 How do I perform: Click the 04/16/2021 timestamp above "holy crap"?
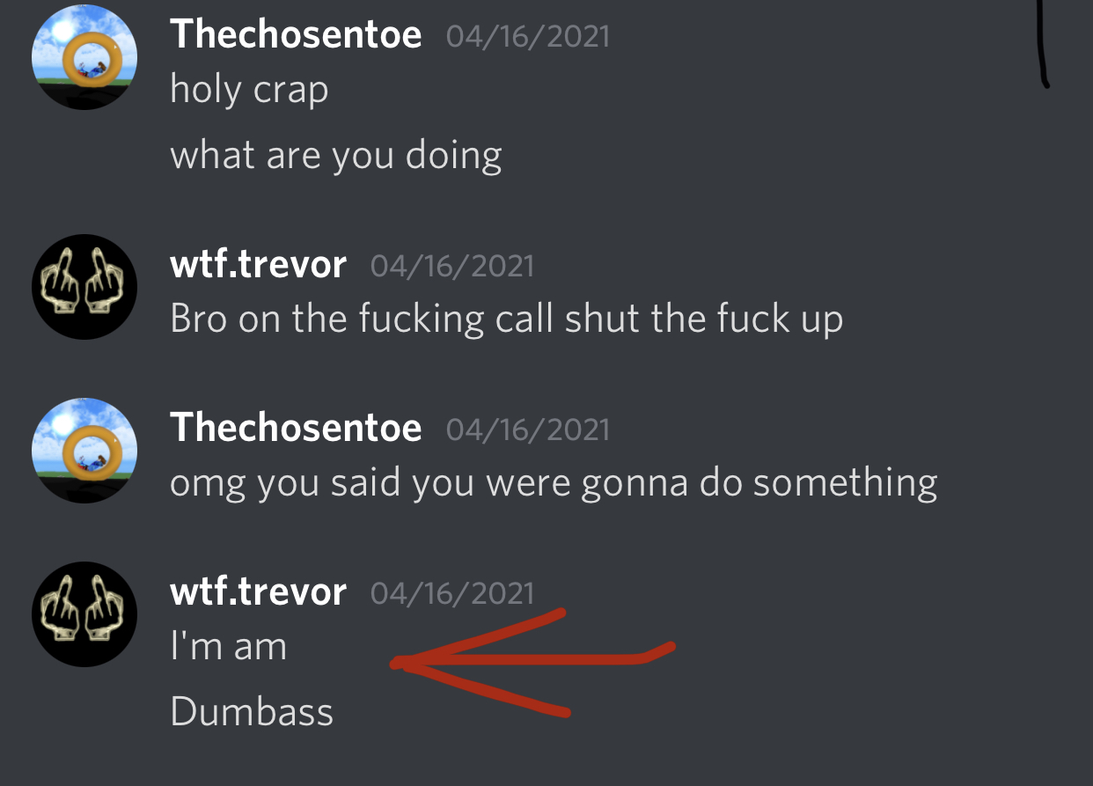528,36
